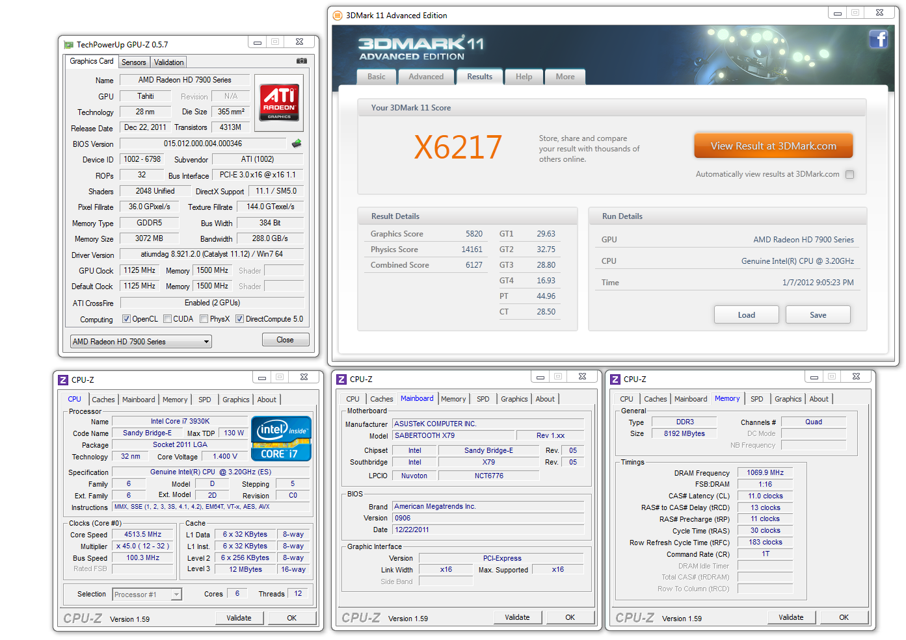This screenshot has width=906, height=640.
Task: Switch to the Validation tab in GPU-Z
Action: [168, 62]
